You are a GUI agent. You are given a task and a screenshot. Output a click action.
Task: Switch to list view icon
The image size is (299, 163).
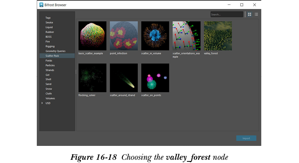tap(256, 14)
